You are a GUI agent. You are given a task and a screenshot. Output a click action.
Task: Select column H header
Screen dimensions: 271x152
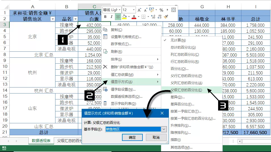pyautogui.click(x=228, y=7)
